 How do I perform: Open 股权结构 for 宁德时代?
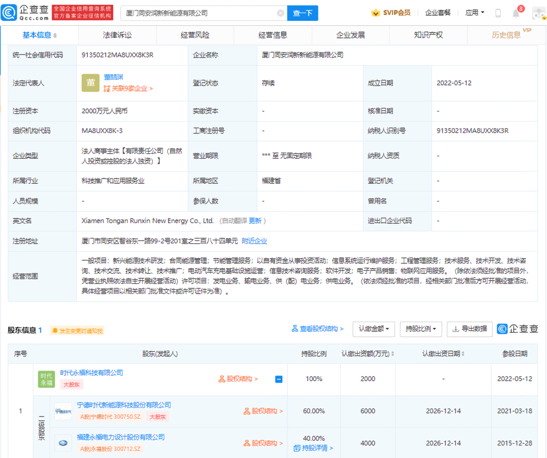(x=264, y=411)
